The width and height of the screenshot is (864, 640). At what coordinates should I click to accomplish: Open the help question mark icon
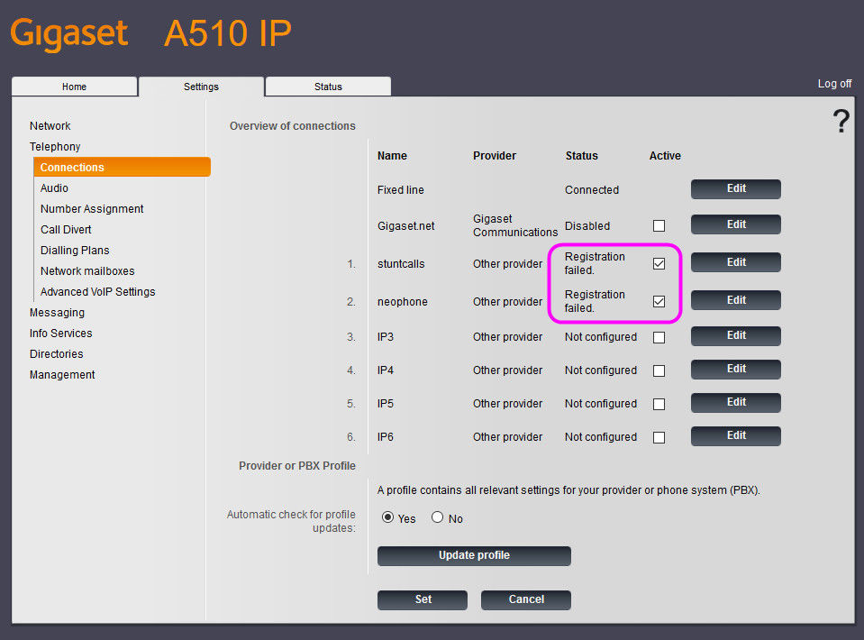tap(841, 121)
